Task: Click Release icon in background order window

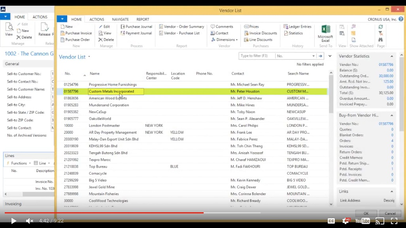Action: pyautogui.click(x=45, y=30)
